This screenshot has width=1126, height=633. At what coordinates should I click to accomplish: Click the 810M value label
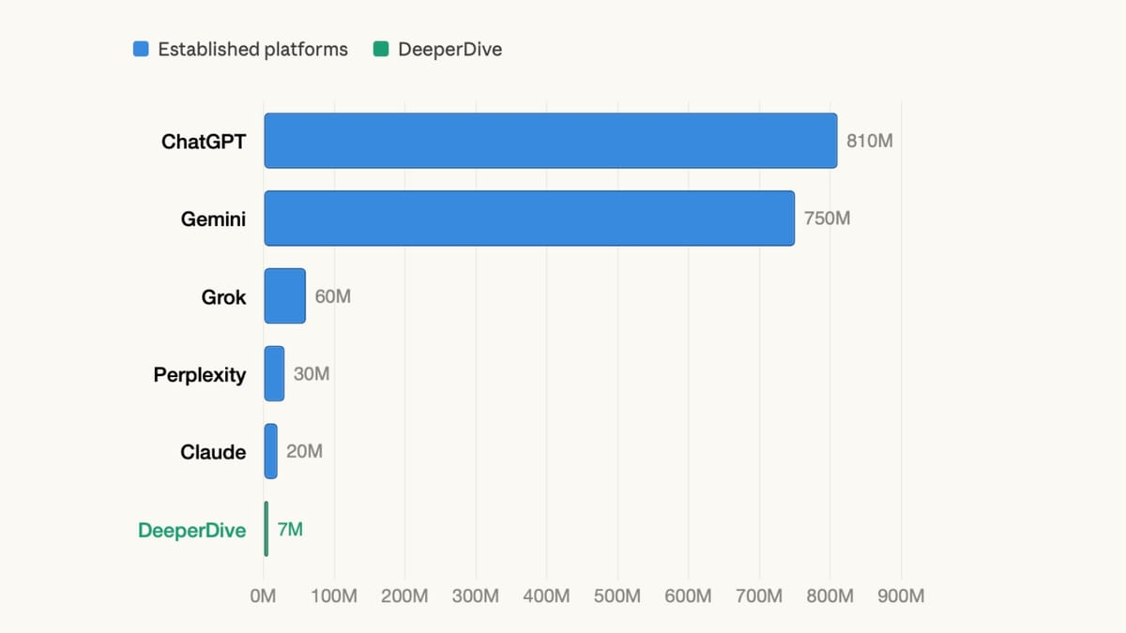[x=869, y=142]
